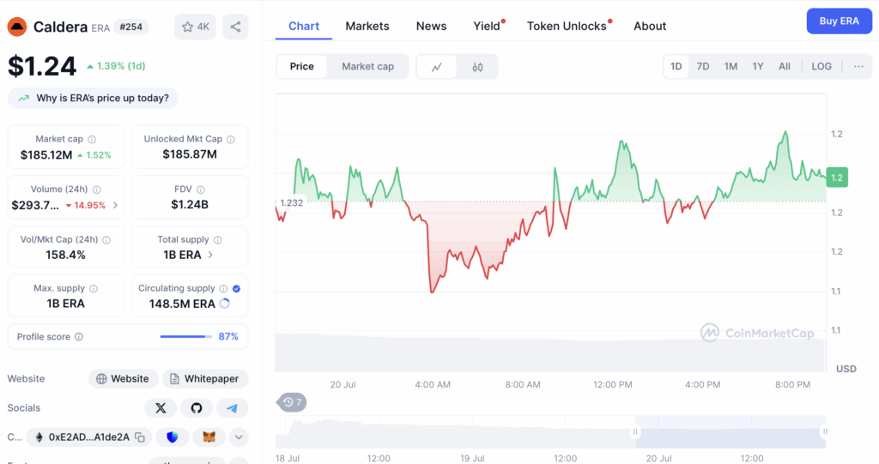Click the Buy ERA button
This screenshot has height=464, width=879.
pos(840,21)
